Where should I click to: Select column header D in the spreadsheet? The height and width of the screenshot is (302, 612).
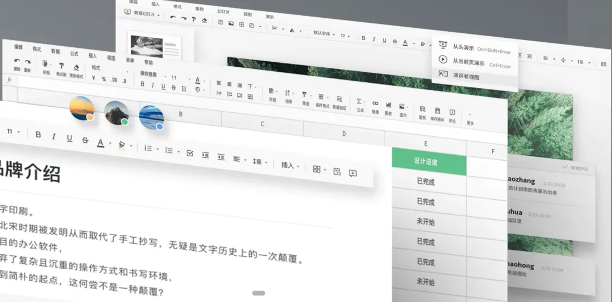coord(344,133)
